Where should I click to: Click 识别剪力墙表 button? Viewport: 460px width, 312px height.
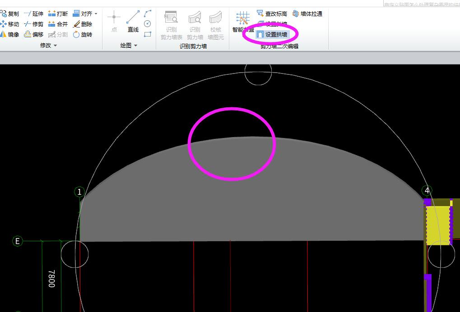pyautogui.click(x=172, y=25)
